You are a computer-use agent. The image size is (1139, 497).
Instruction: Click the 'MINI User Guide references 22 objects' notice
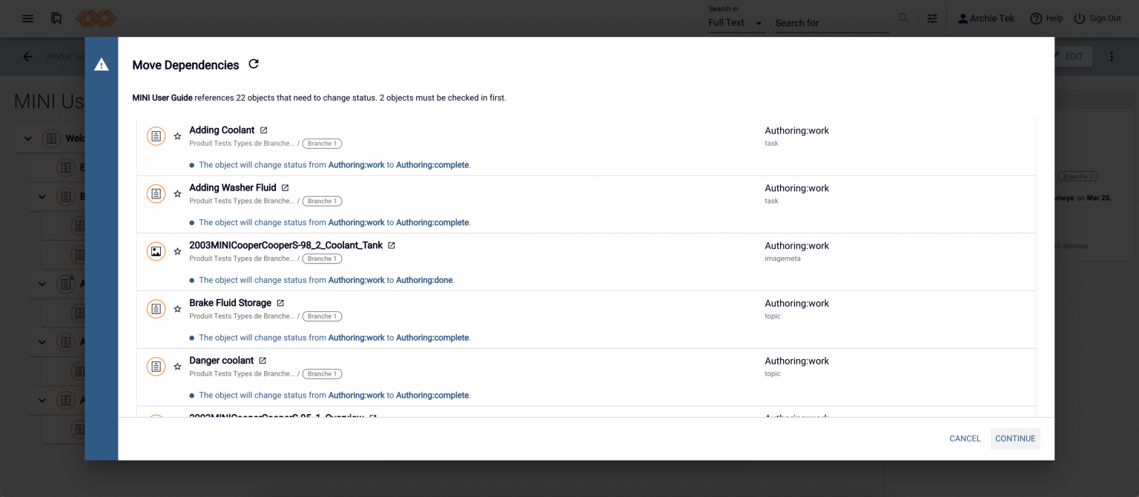(x=319, y=98)
